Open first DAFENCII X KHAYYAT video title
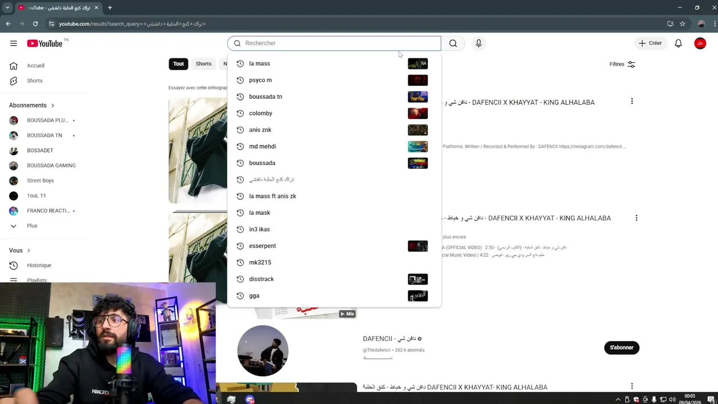 pyautogui.click(x=519, y=103)
